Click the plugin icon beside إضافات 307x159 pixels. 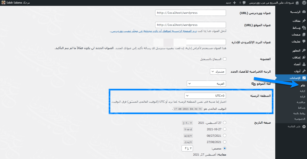point(304,57)
